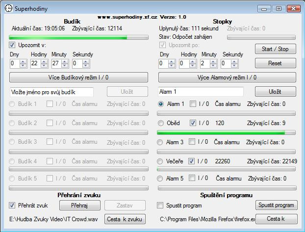Click "Zbývající čas: 9" for Oběd

pyautogui.click(x=266, y=123)
